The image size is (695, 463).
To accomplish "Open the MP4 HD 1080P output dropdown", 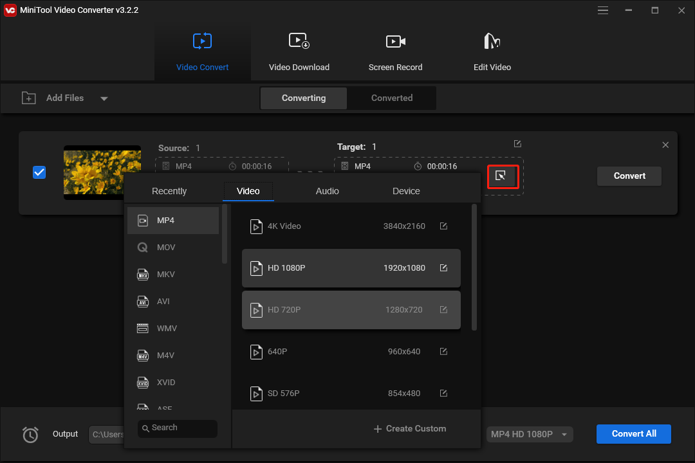I will (x=529, y=434).
